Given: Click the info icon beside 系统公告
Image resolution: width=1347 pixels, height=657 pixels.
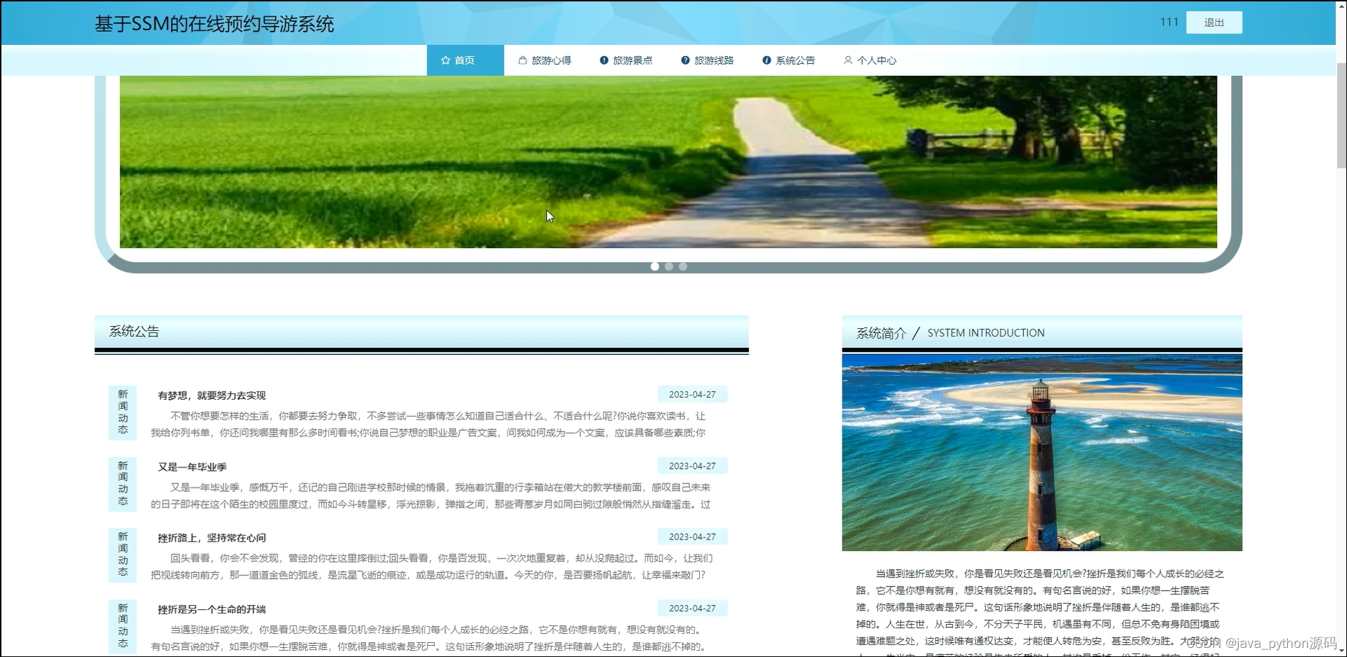Looking at the screenshot, I should pyautogui.click(x=767, y=60).
